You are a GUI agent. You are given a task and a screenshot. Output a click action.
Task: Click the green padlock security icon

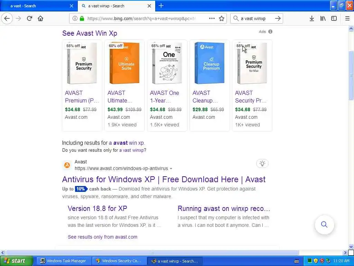click(x=82, y=19)
